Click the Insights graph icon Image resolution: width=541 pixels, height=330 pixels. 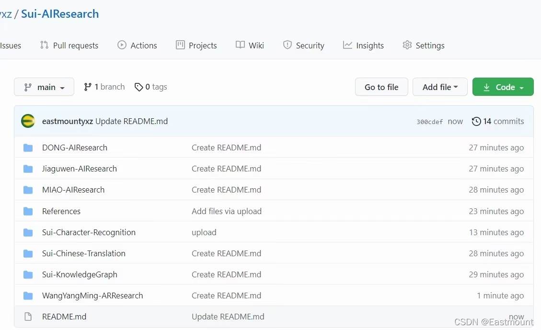point(347,45)
